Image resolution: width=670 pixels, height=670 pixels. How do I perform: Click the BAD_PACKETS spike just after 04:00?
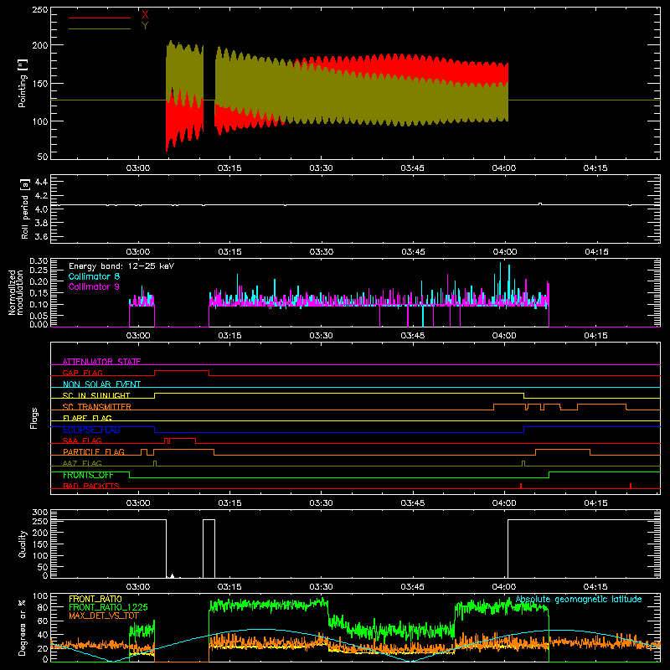pyautogui.click(x=521, y=486)
